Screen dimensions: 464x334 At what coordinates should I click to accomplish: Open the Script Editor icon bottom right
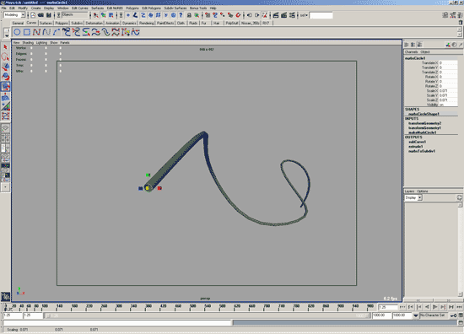point(461,322)
